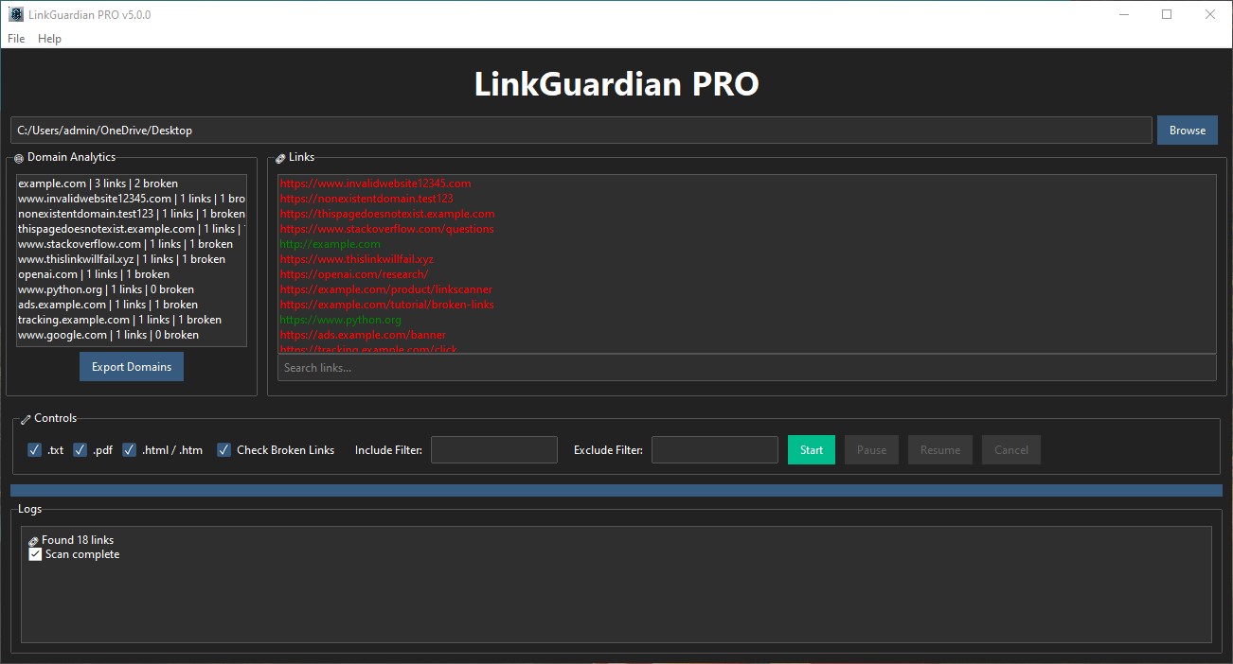This screenshot has height=664, width=1233.
Task: Click the paperclip icon beside Found 18 links
Action: [35, 539]
